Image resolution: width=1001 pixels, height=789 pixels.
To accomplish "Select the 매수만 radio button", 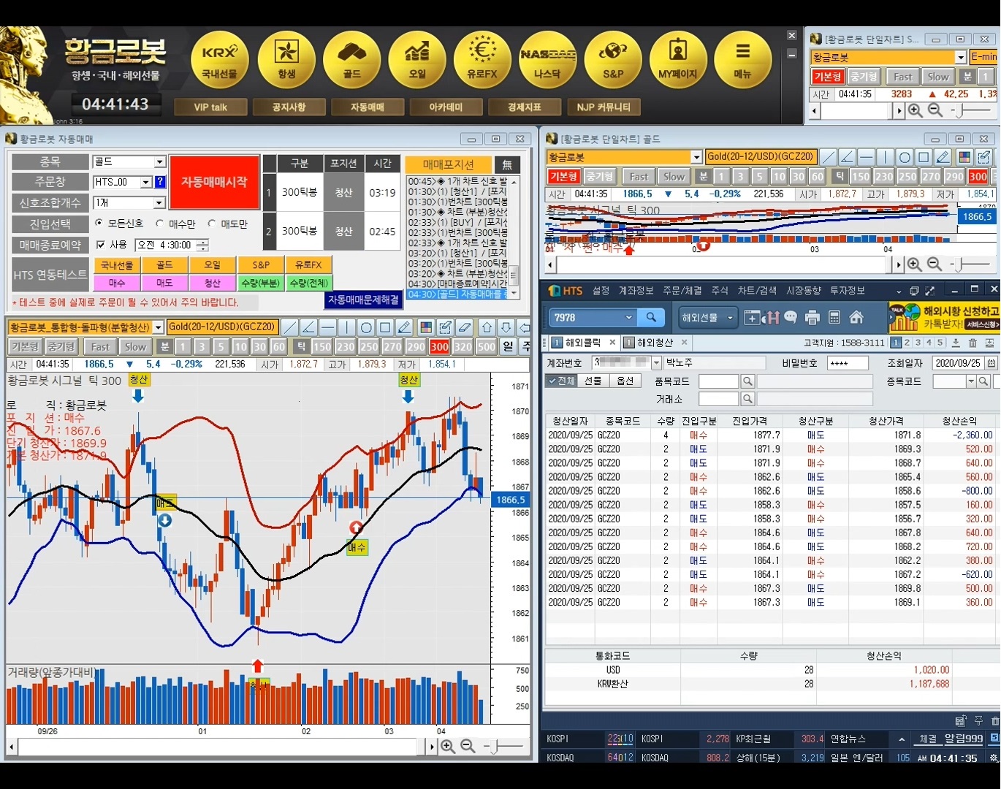I will coord(159,224).
